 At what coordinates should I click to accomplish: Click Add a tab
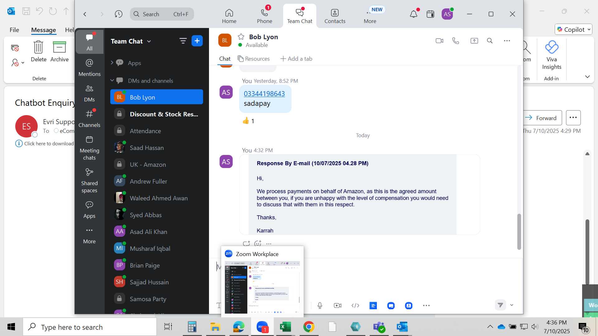(x=296, y=59)
